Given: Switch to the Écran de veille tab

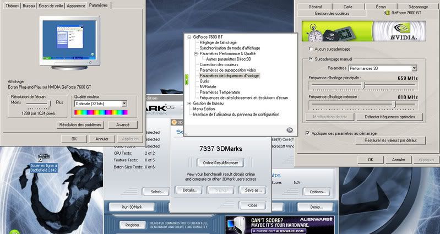Looking at the screenshot, I should click(51, 6).
